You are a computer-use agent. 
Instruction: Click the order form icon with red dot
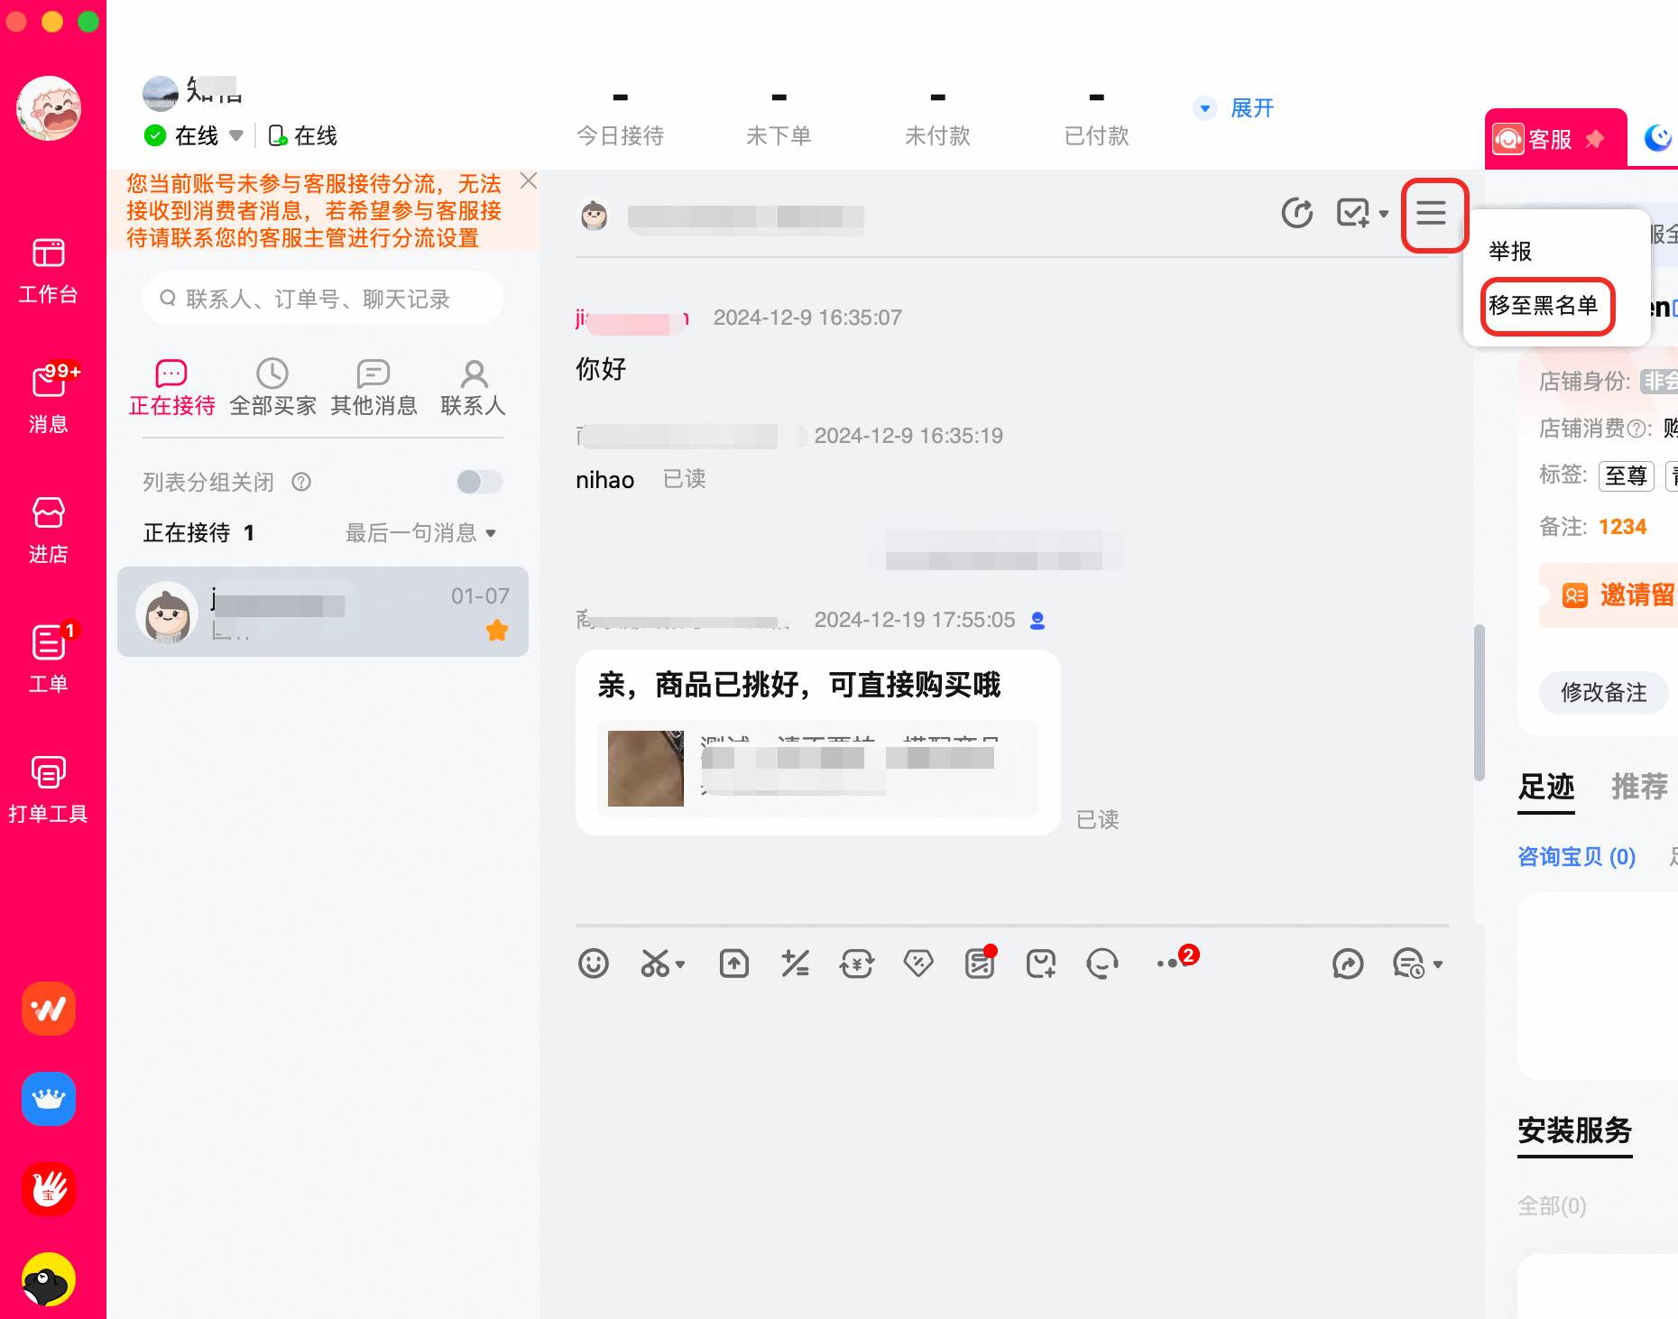click(x=980, y=964)
